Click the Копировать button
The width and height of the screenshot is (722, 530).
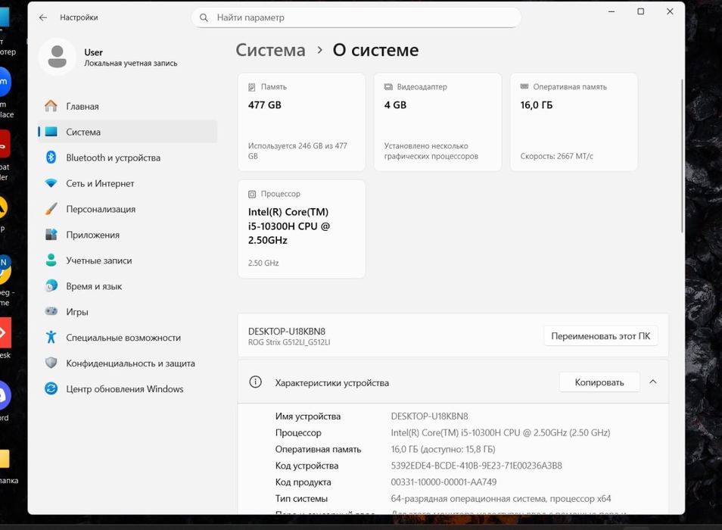[x=599, y=382]
